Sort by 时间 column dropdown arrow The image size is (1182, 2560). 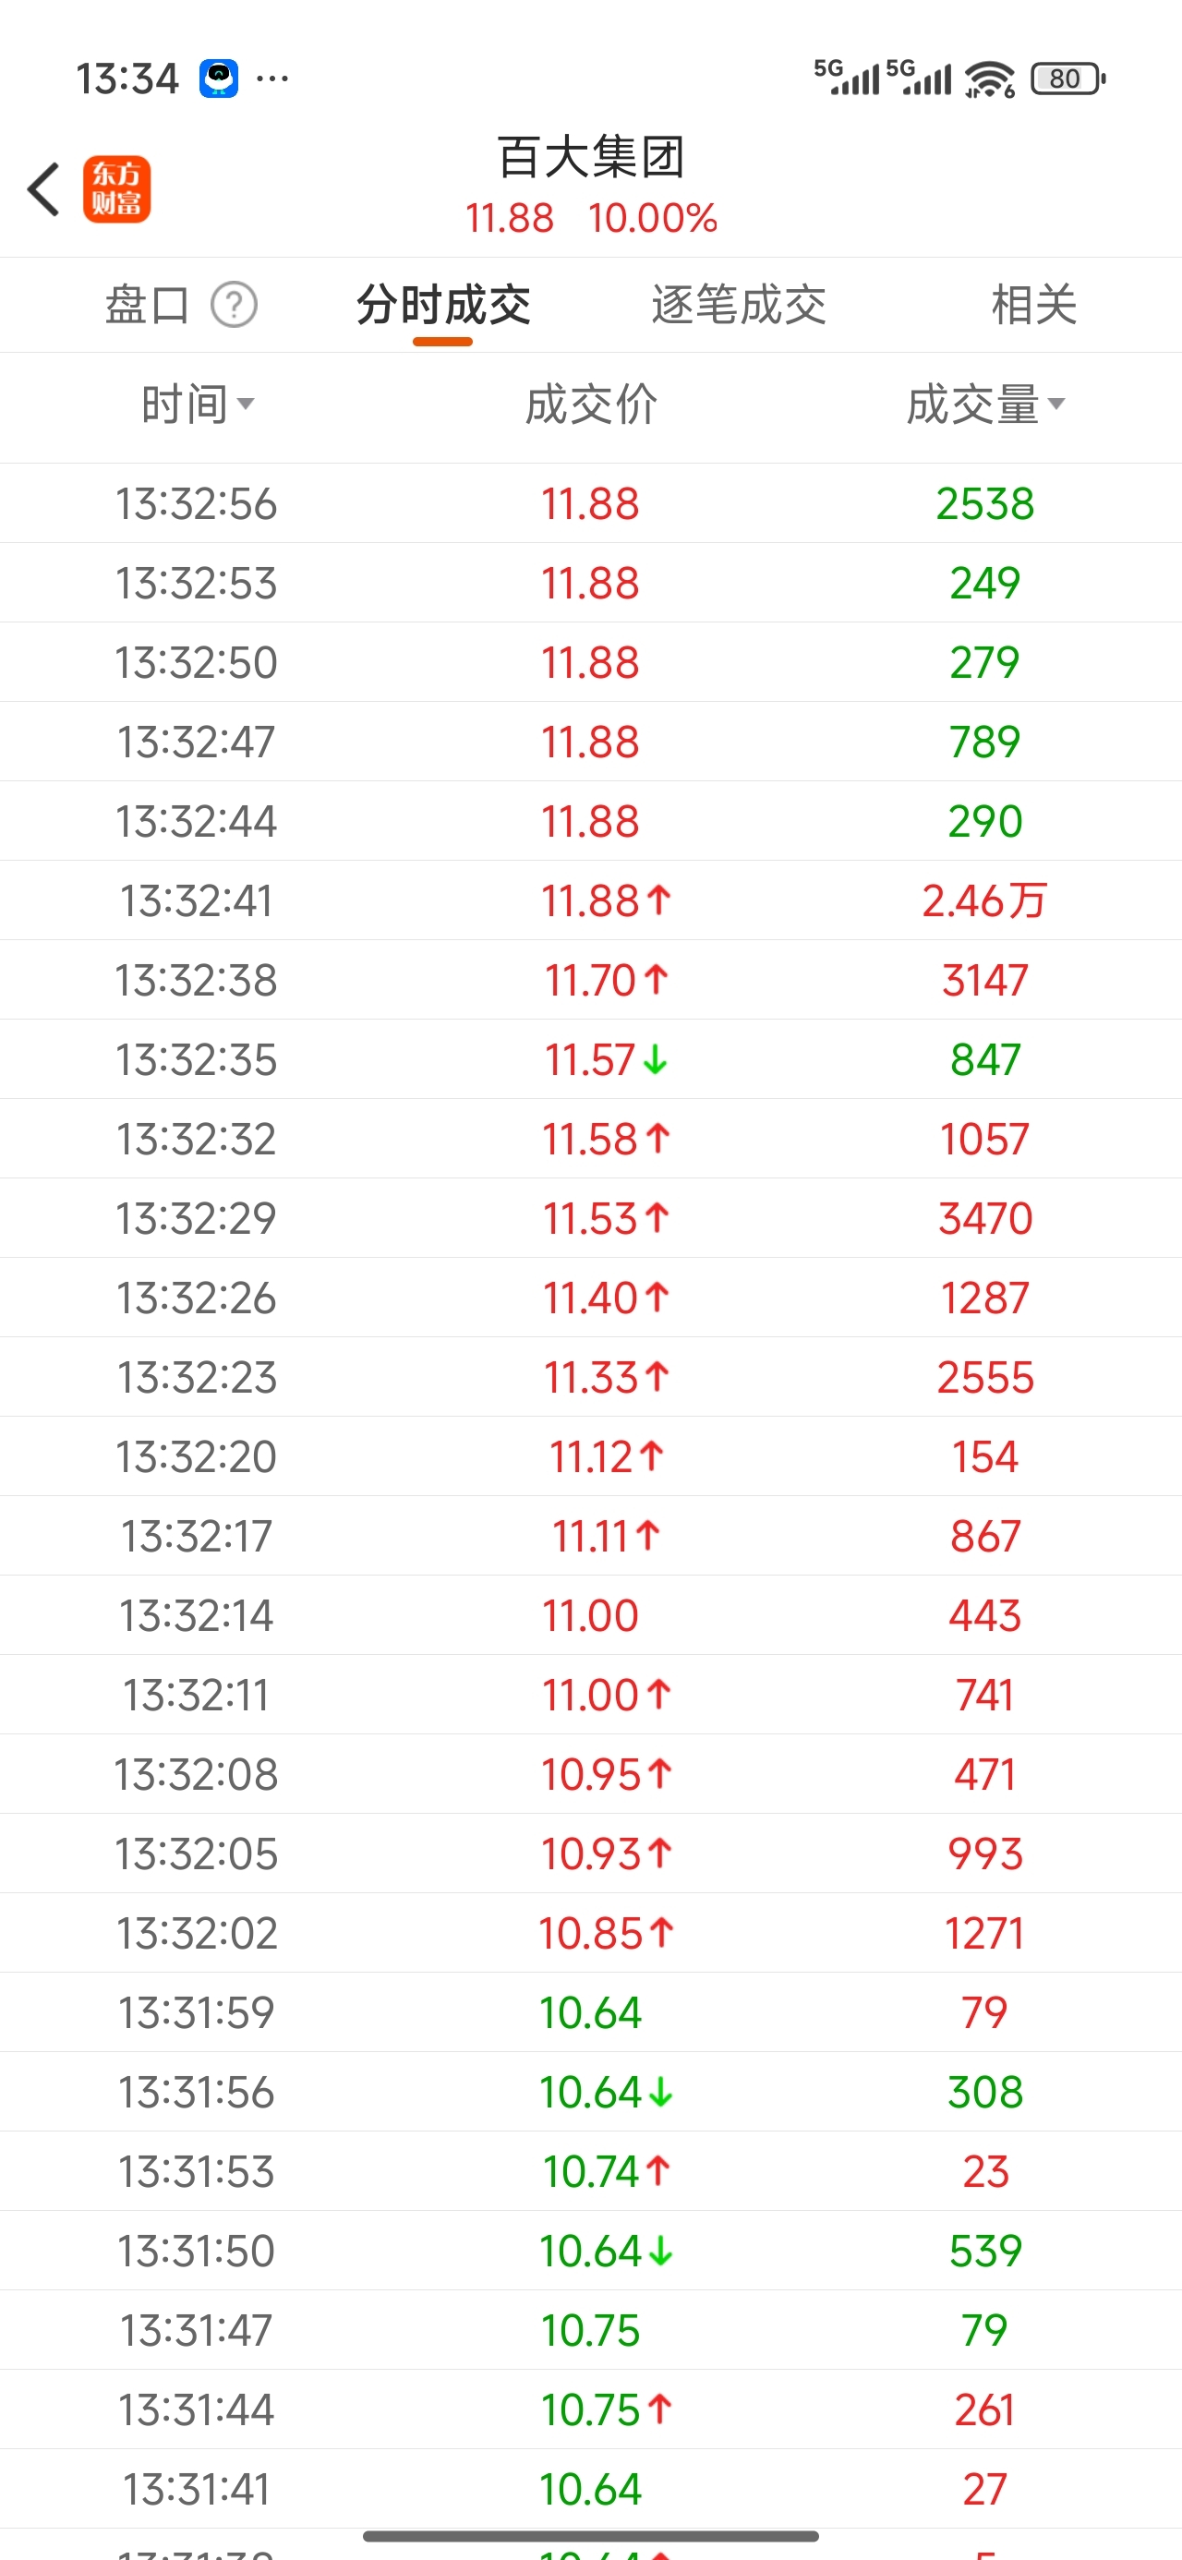246,404
